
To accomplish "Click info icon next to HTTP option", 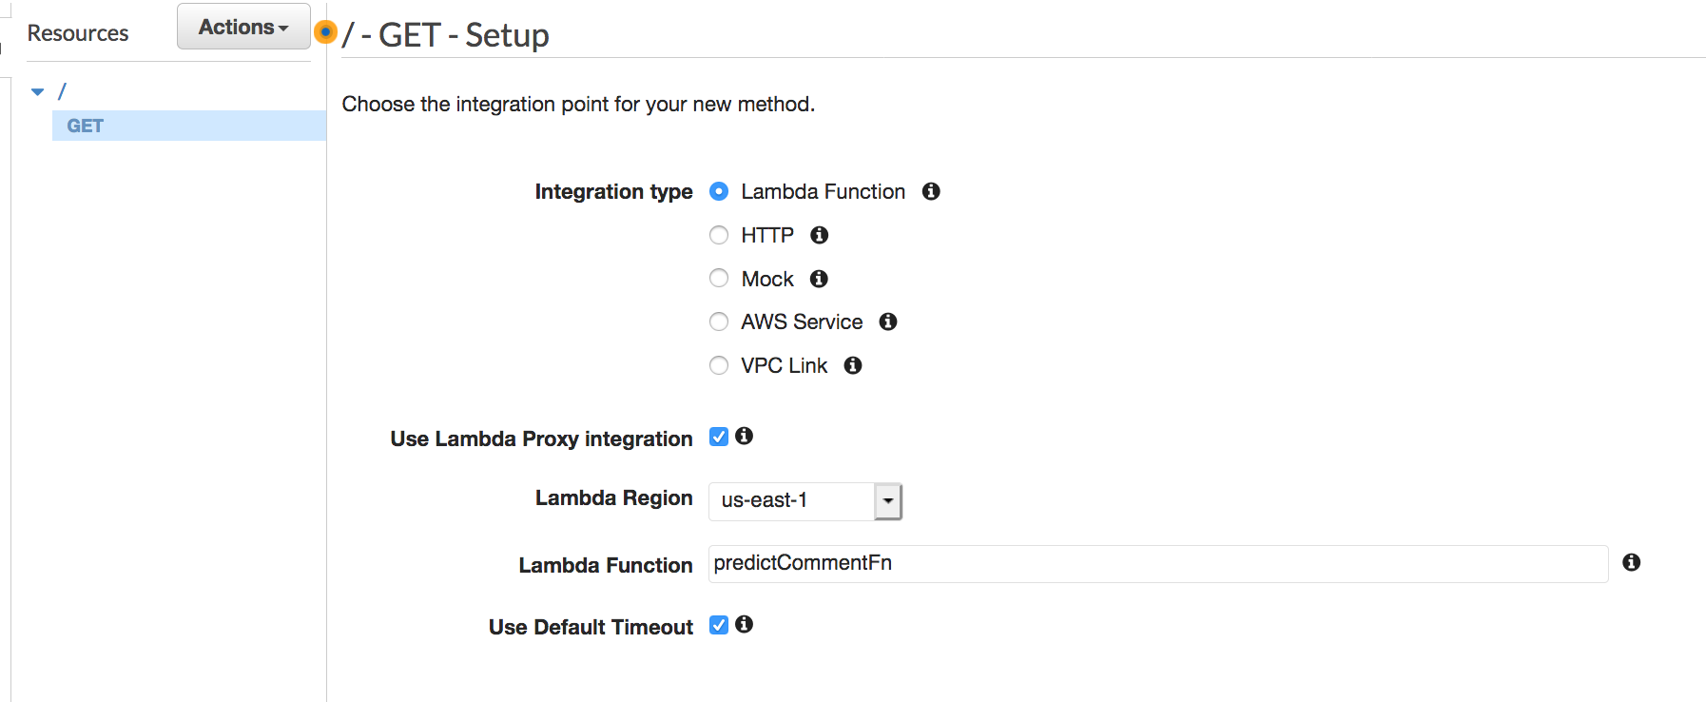I will [819, 235].
